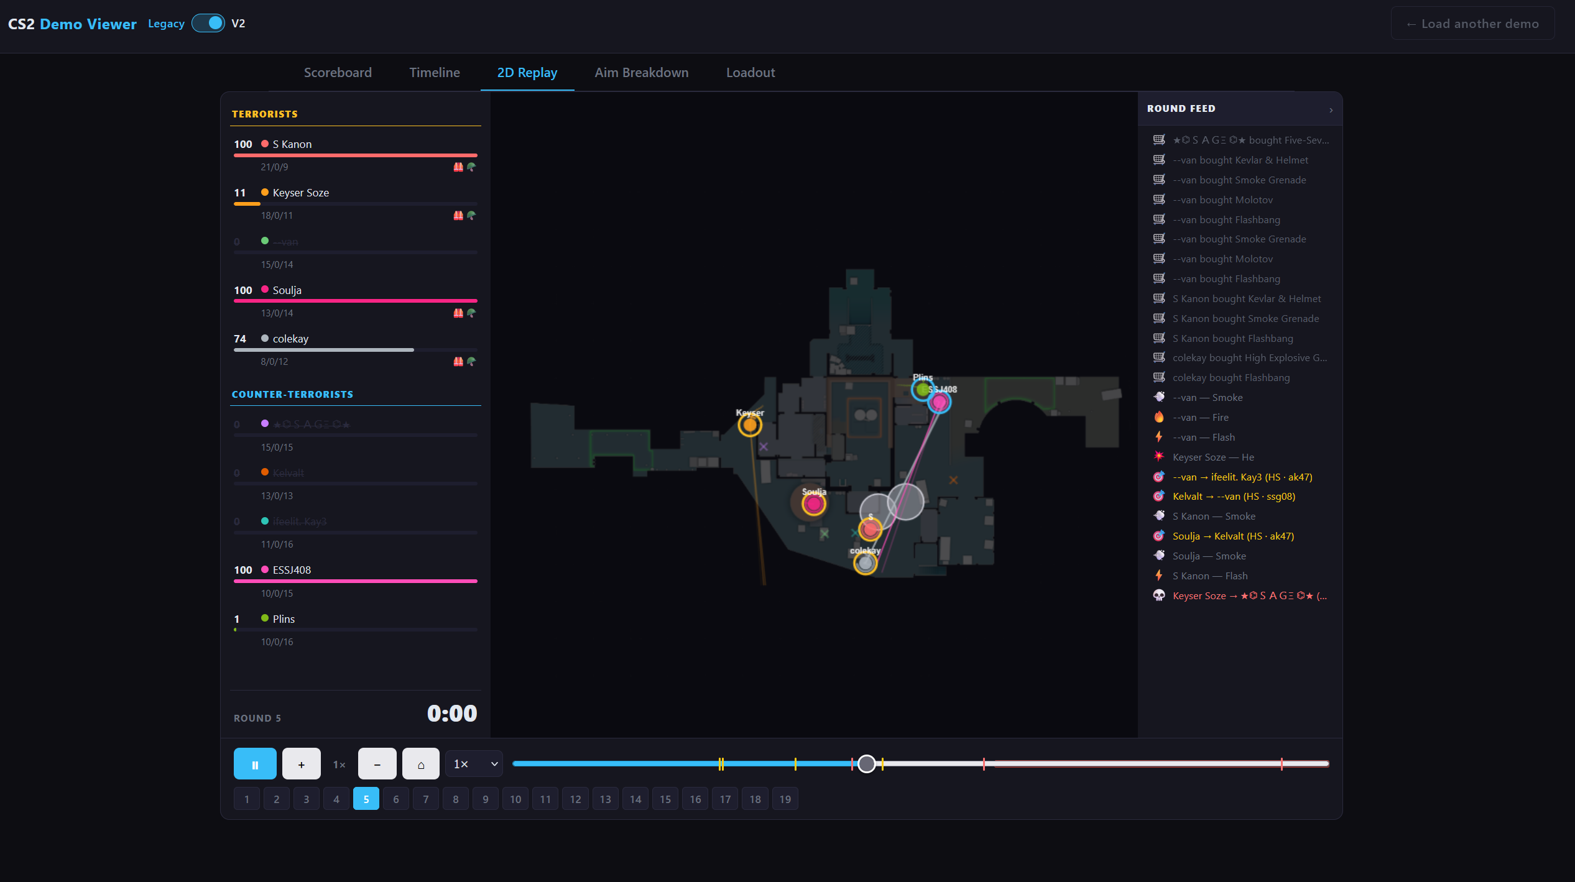The height and width of the screenshot is (882, 1575).
Task: Select player colekay in Terrorists list
Action: click(x=356, y=349)
